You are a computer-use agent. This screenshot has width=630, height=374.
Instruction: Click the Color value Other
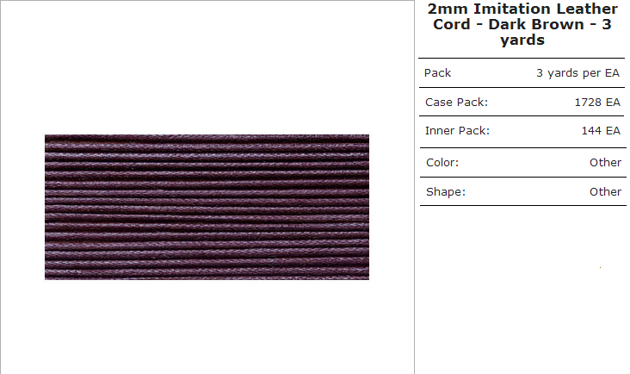pyautogui.click(x=606, y=163)
